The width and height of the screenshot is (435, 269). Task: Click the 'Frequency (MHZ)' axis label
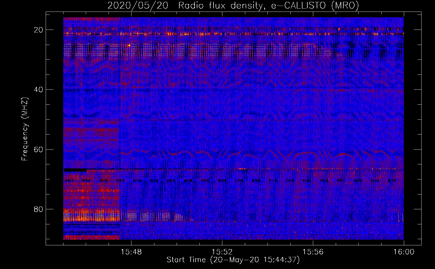click(25, 129)
